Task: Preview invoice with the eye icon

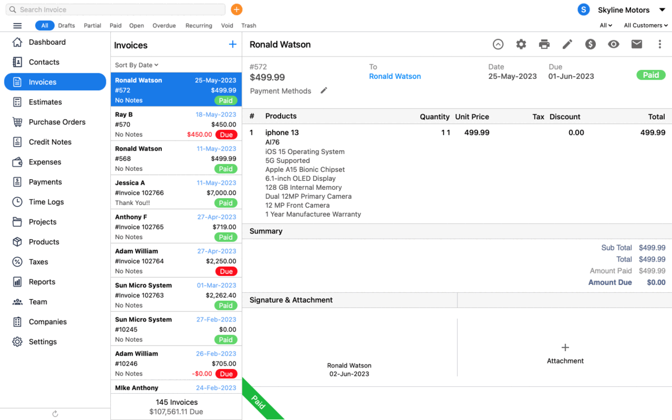Action: [x=614, y=44]
